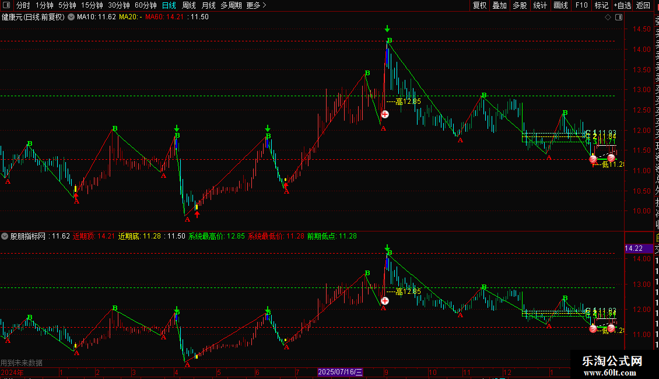
Task: Switch to 月线 monthly chart
Action: click(208, 5)
